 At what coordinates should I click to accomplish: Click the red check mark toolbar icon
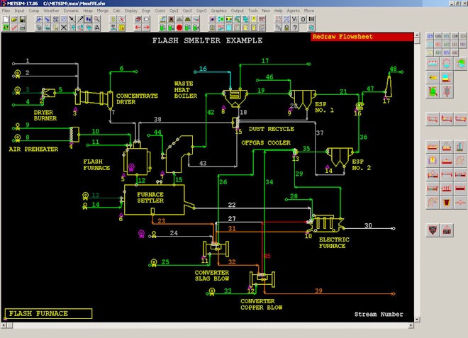point(14,28)
